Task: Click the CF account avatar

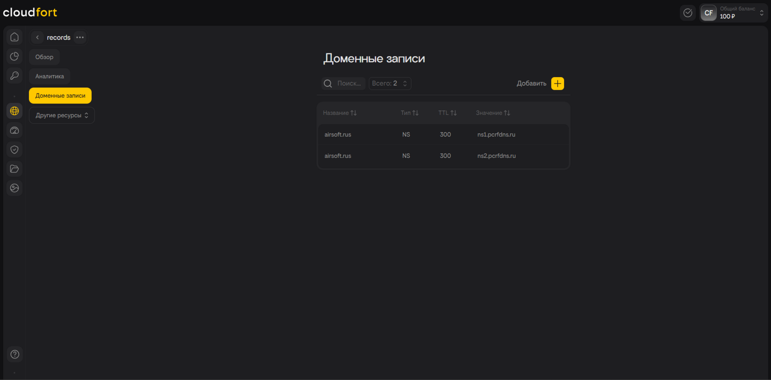Action: point(709,13)
